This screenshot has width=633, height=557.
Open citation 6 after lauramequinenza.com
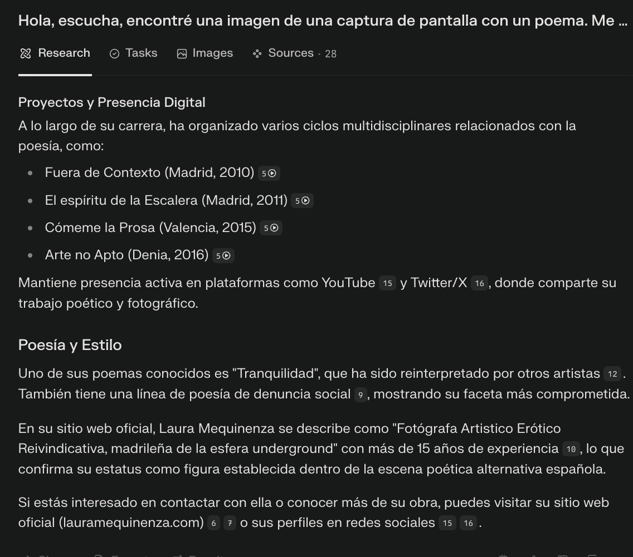coord(213,523)
